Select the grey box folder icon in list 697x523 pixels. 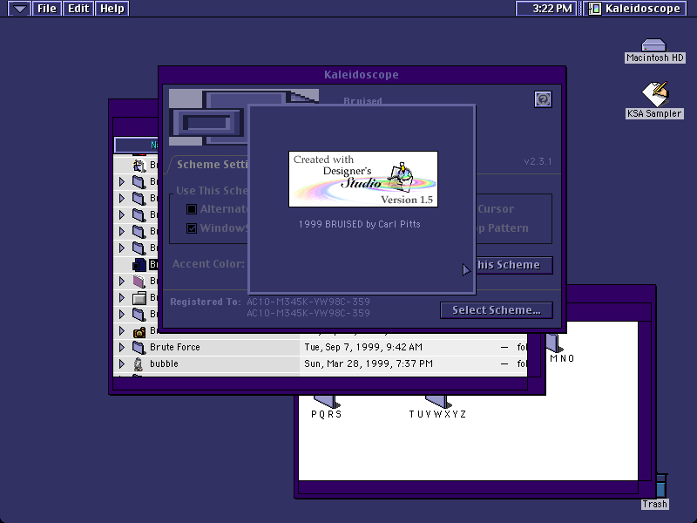[x=139, y=297]
